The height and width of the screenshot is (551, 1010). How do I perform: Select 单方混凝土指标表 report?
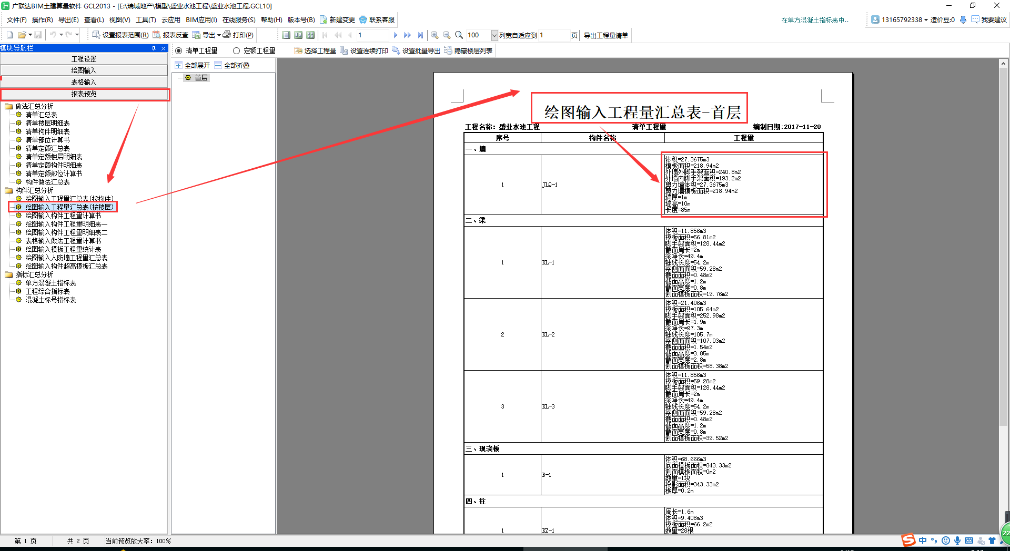50,283
